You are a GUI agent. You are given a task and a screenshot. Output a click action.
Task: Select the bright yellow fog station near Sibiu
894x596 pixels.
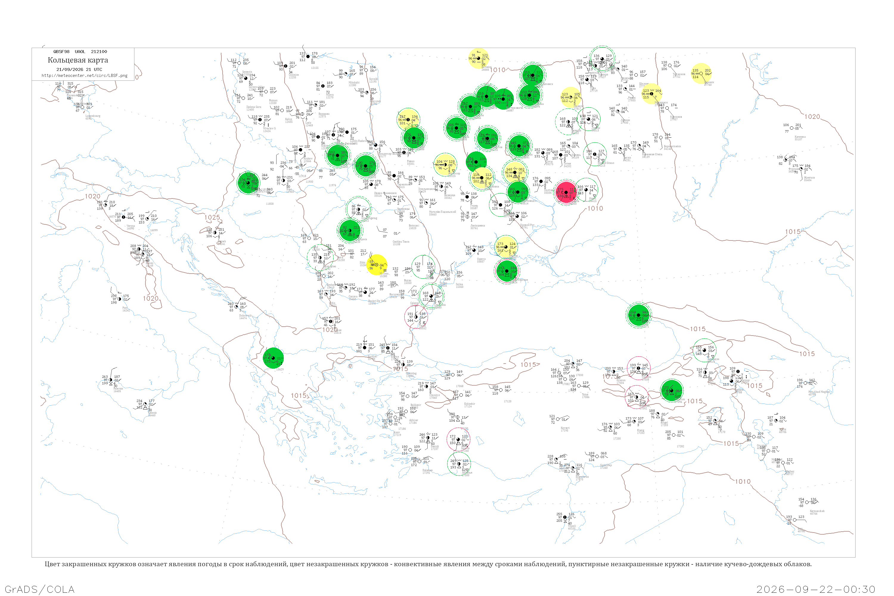click(x=377, y=265)
